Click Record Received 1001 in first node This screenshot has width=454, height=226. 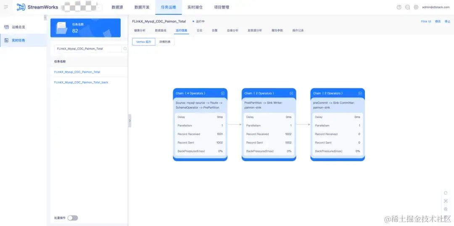pos(200,134)
